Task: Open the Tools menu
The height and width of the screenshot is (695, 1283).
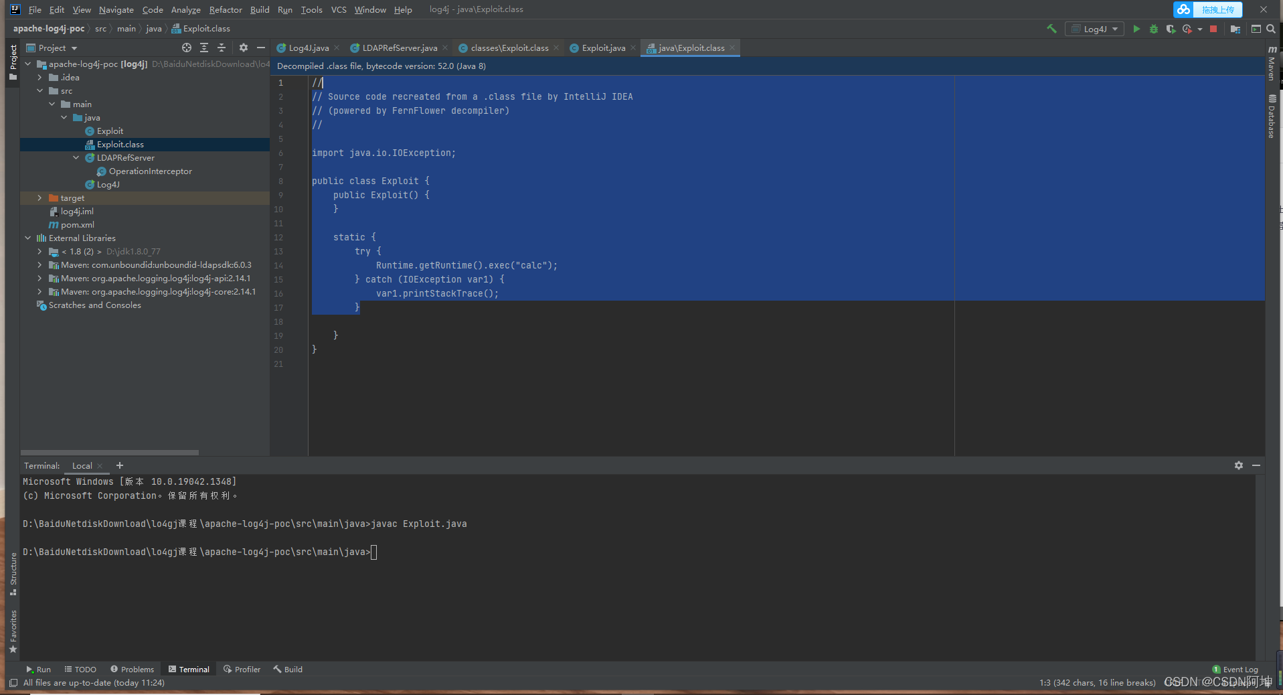Action: point(311,9)
